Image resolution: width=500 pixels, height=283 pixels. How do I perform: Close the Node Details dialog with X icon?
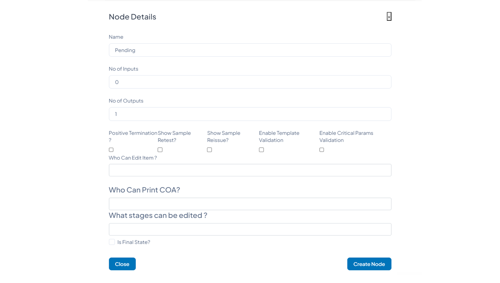389,16
